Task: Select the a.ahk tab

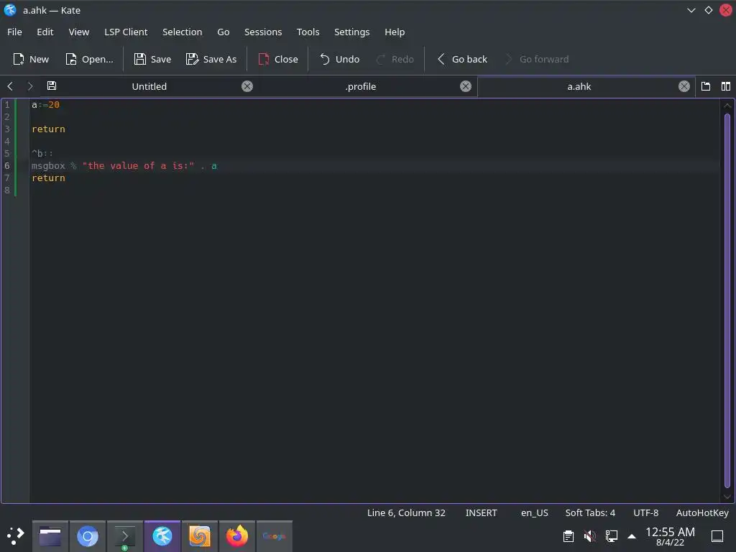Action: (579, 86)
